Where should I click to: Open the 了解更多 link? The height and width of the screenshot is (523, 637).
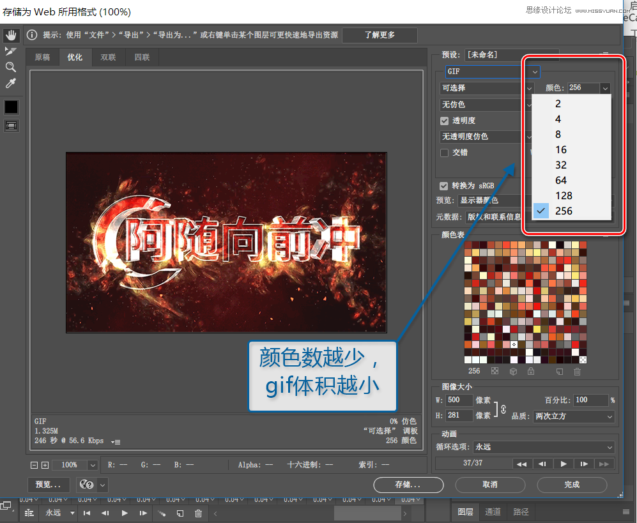tap(380, 35)
